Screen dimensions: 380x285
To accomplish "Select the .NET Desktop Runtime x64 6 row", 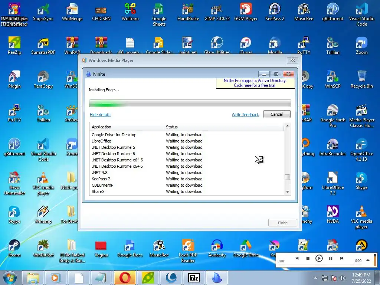I will click(x=187, y=166).
